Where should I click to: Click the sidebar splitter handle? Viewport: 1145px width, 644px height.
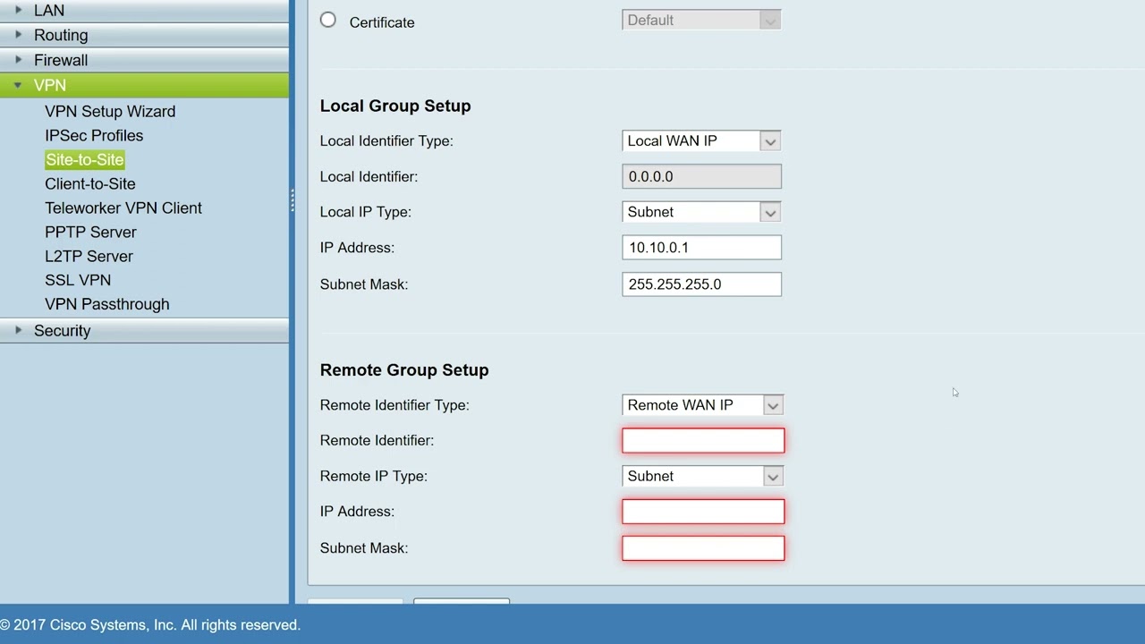point(292,201)
